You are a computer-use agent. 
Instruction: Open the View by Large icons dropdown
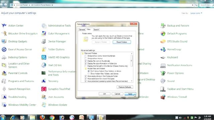click(x=196, y=13)
